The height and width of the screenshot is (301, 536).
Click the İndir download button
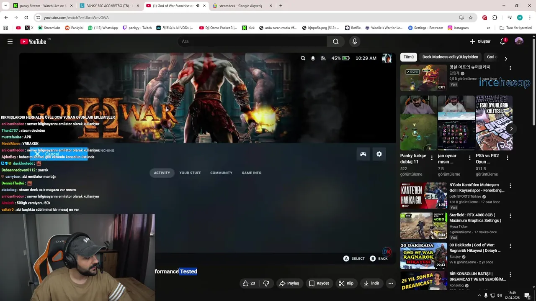pos(371,283)
